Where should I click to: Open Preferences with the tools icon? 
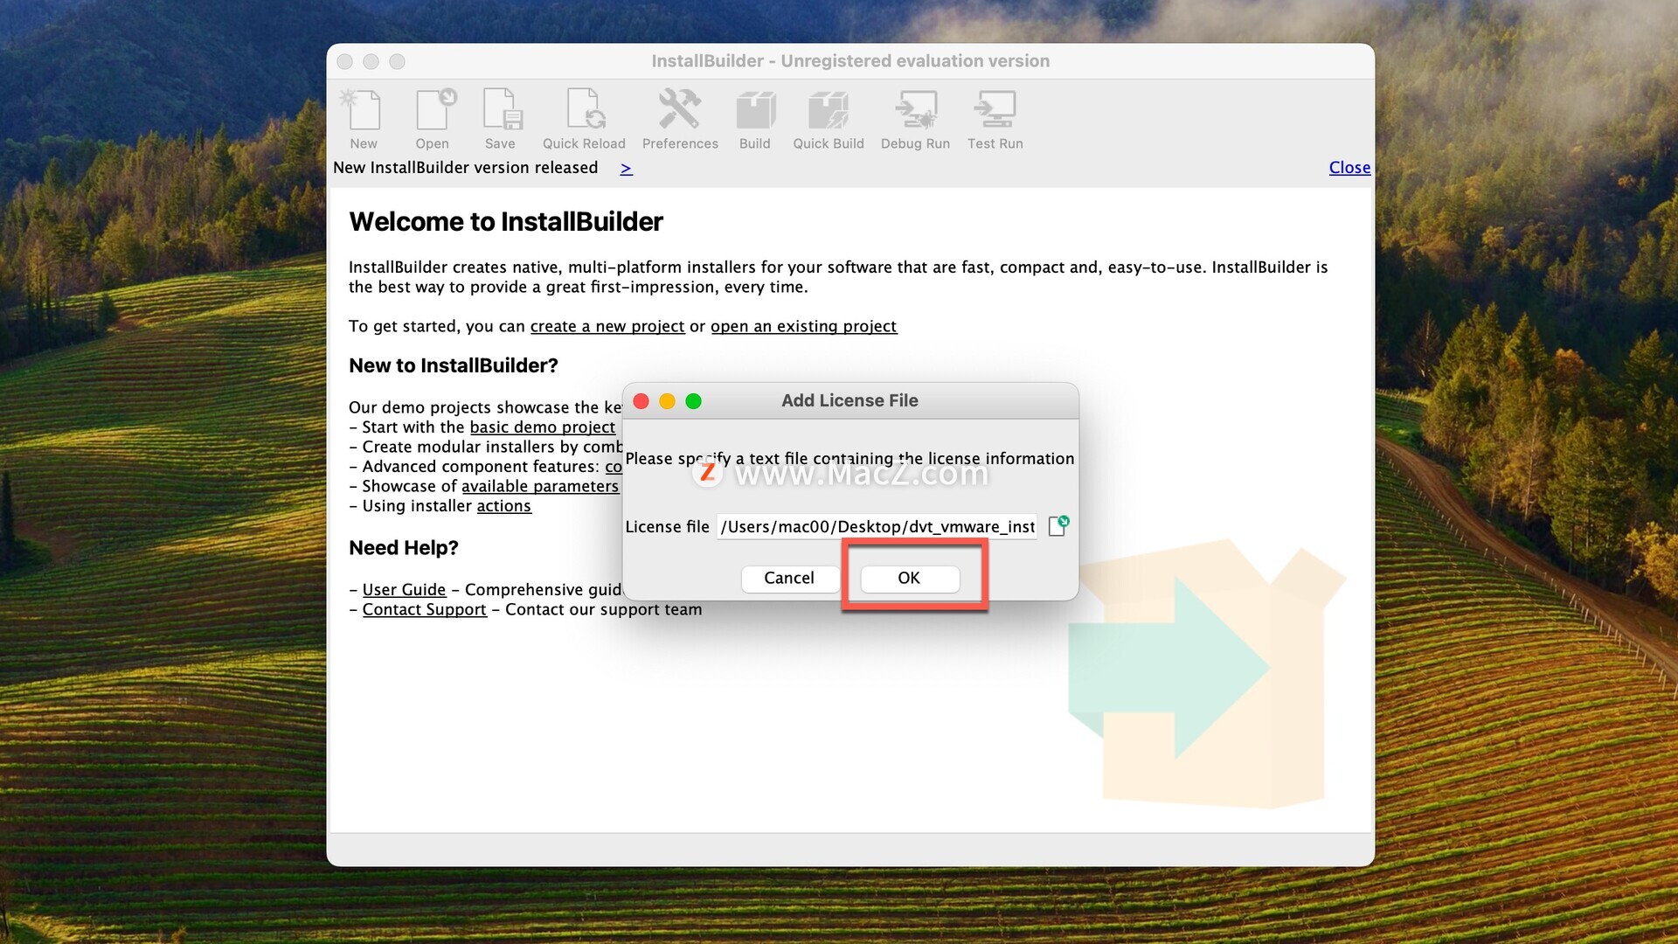point(680,120)
